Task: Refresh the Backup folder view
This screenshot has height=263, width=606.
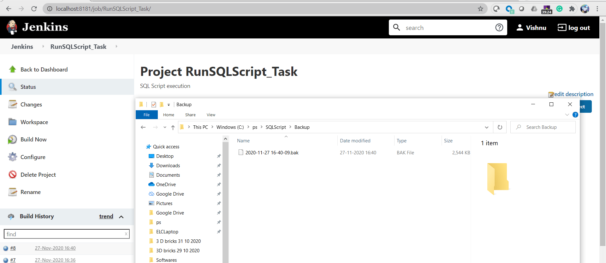Action: click(500, 127)
